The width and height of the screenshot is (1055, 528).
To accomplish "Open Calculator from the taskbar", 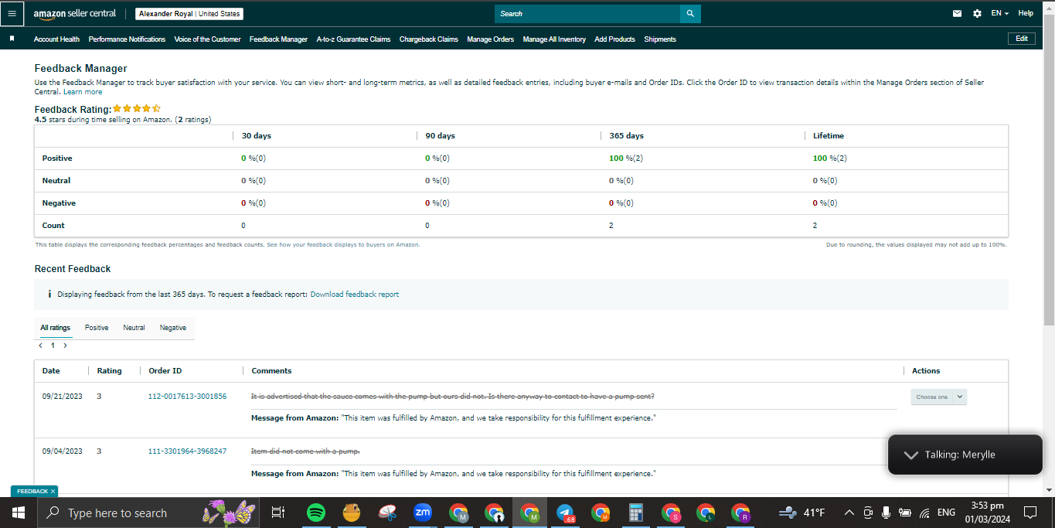I will (636, 513).
